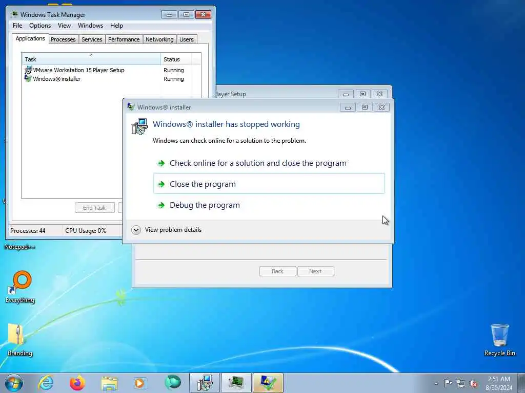
Task: Click End Task button
Action: 94,208
